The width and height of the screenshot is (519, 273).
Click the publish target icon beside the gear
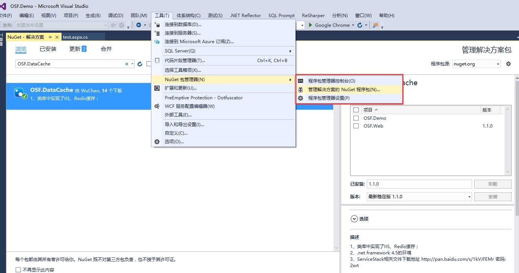pyautogui.click(x=113, y=25)
